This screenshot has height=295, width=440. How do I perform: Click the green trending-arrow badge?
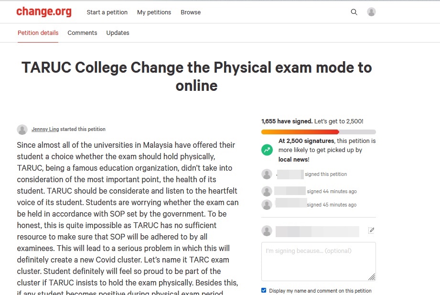tap(267, 150)
